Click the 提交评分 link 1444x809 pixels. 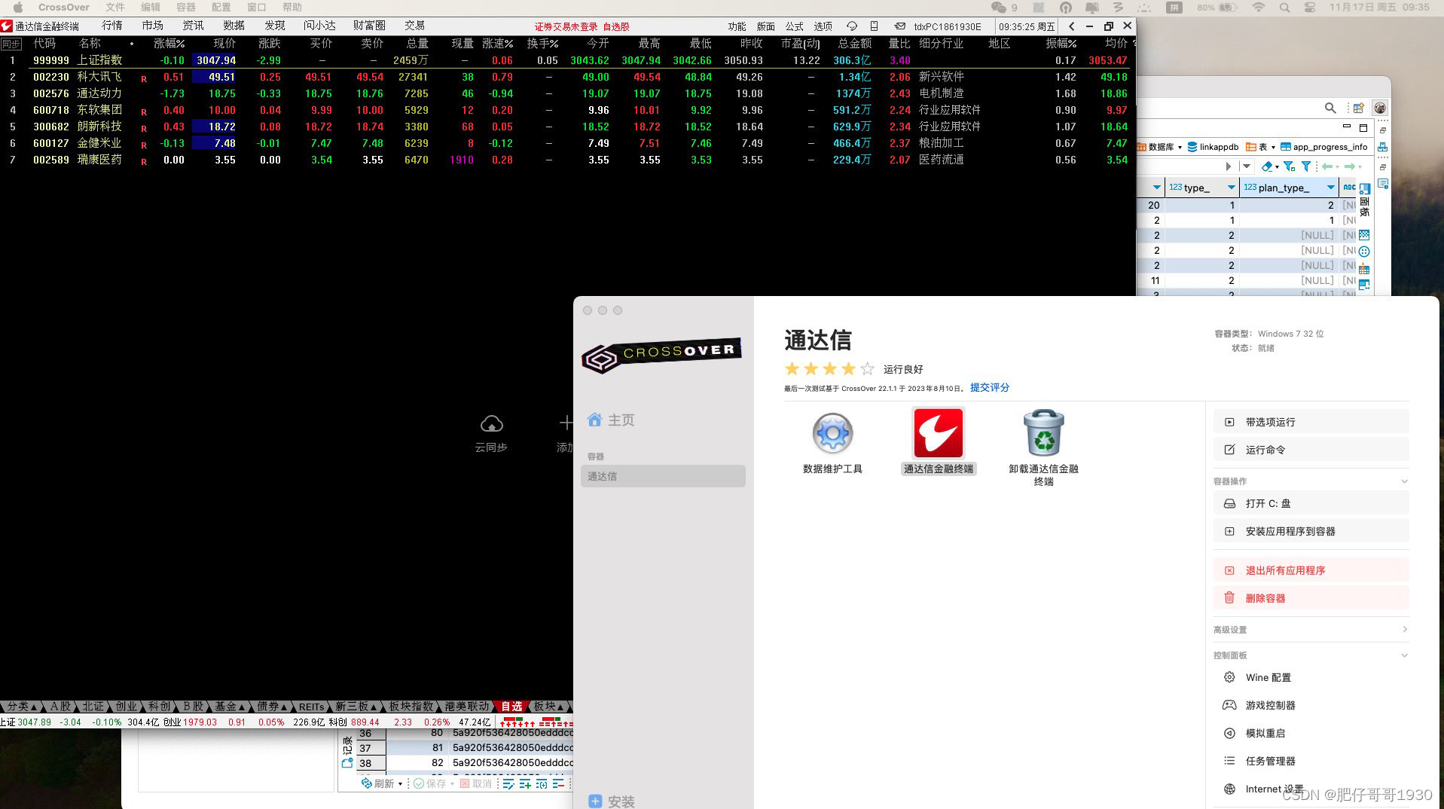click(989, 387)
